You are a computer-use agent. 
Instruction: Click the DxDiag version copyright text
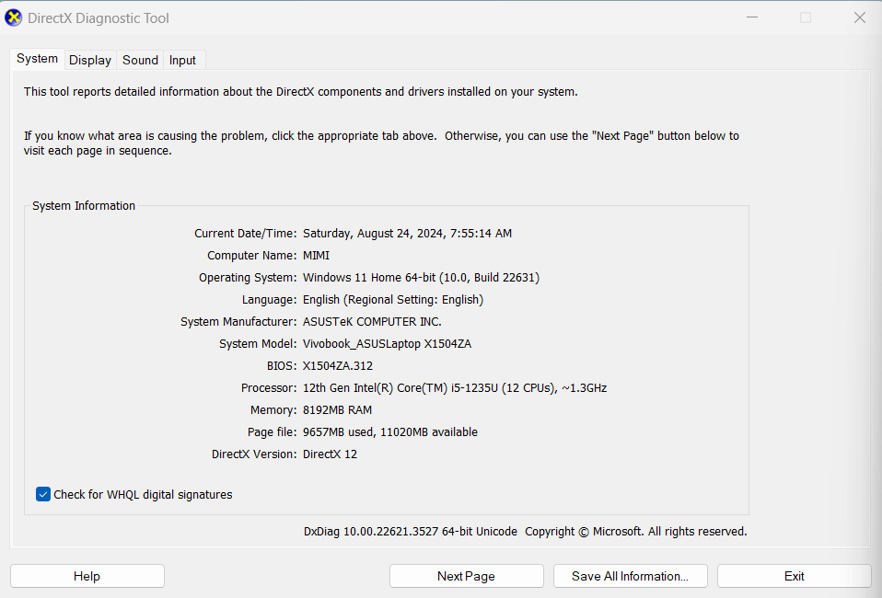(526, 531)
